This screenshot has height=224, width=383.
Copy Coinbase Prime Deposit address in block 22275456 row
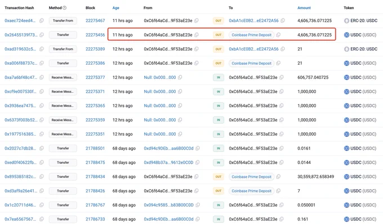[278, 35]
